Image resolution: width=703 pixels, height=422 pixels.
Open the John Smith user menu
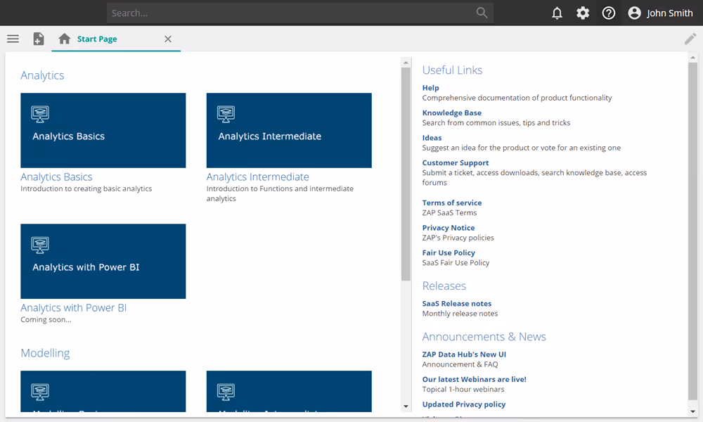(660, 13)
